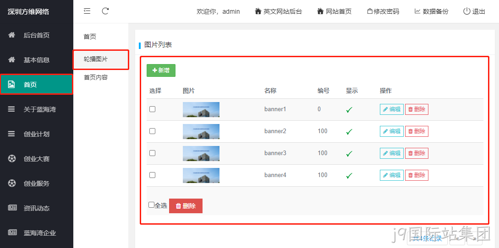The width and height of the screenshot is (499, 248).
Task: Open 英文网站后台 link
Action: tap(279, 11)
